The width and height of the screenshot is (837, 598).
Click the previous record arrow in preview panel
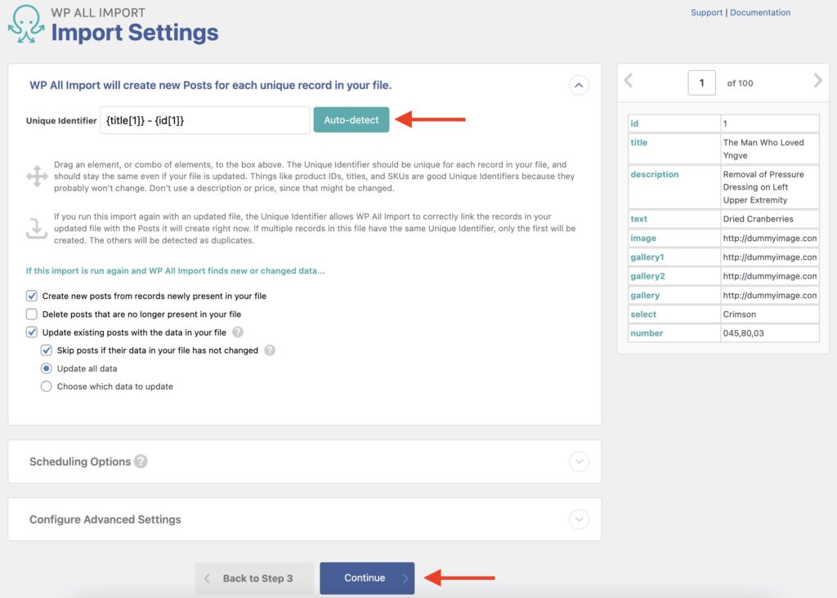[629, 82]
